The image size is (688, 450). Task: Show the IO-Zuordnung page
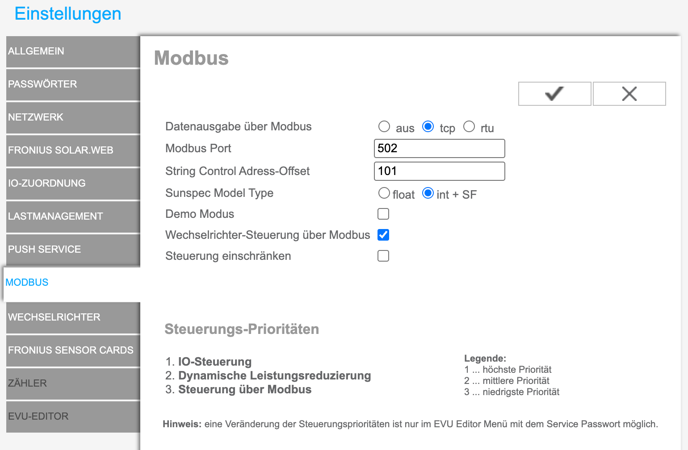73,183
